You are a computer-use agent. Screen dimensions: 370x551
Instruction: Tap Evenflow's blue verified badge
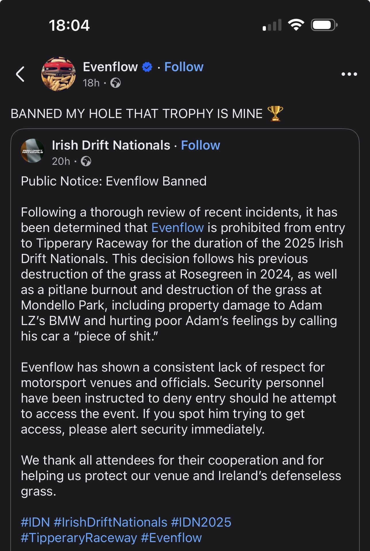(147, 67)
